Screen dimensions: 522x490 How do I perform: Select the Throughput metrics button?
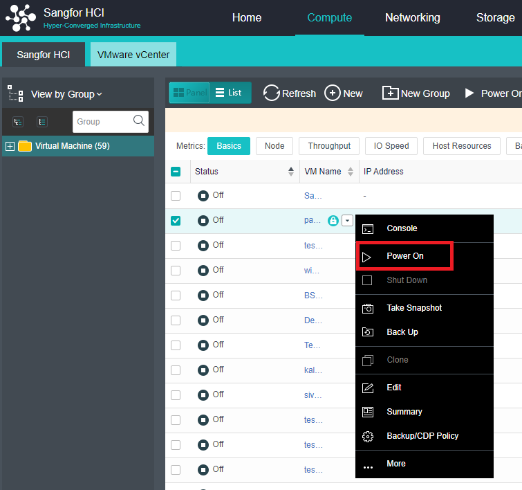tap(329, 146)
